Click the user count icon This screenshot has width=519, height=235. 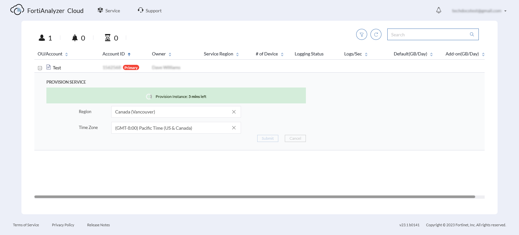[x=42, y=38]
